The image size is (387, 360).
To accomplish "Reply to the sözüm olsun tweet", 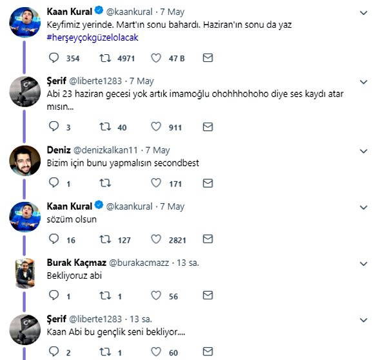I will (54, 240).
